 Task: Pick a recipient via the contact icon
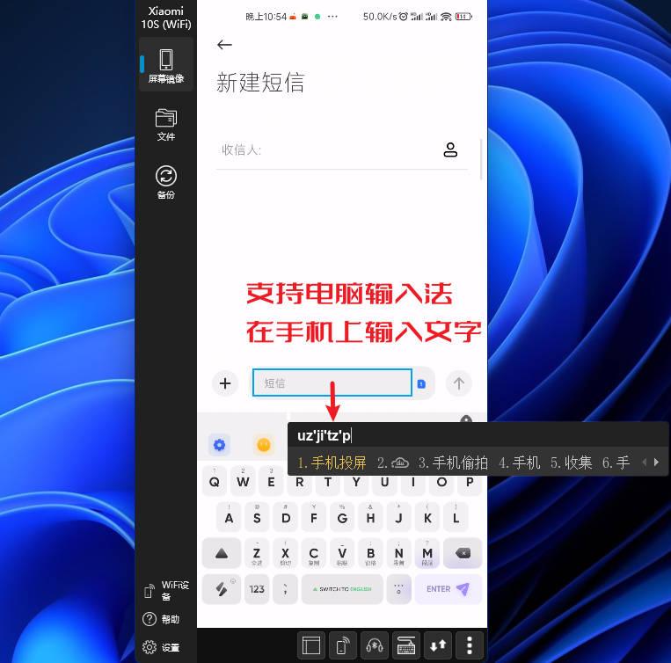coord(450,150)
